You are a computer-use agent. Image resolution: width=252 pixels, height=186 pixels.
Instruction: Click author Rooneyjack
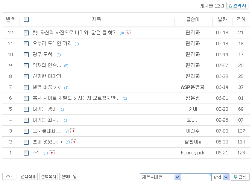click(193, 153)
